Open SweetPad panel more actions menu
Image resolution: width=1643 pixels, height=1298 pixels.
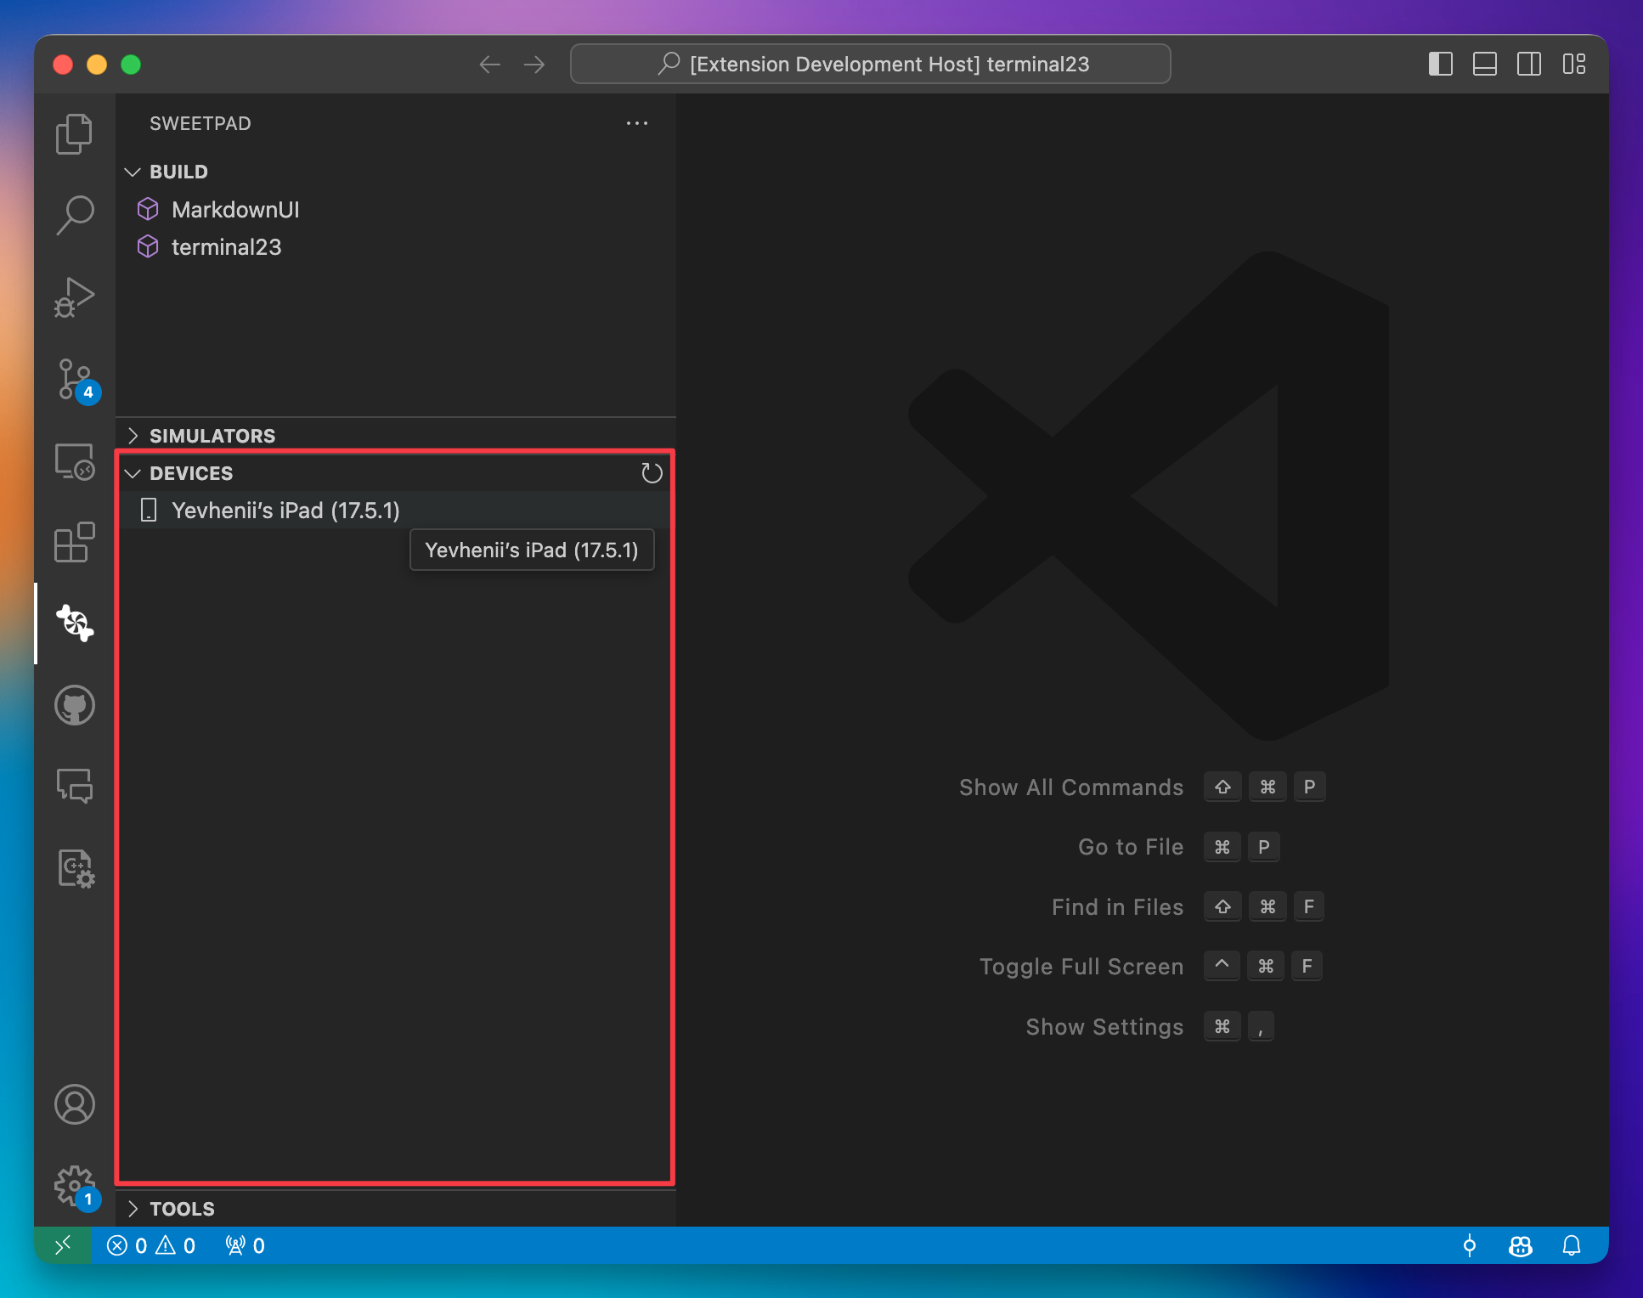click(636, 124)
